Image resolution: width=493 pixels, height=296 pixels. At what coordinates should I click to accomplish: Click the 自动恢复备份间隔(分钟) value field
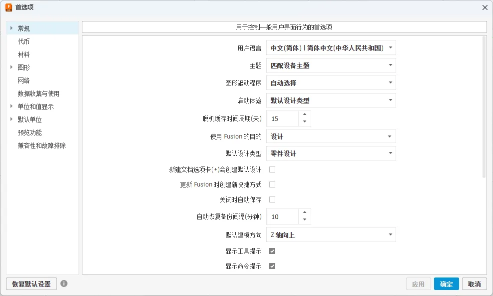click(x=282, y=216)
